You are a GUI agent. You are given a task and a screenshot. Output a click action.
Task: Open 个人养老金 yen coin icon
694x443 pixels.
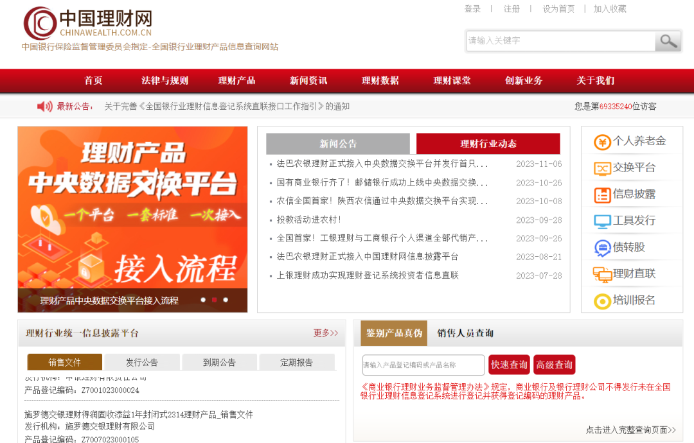[602, 143]
